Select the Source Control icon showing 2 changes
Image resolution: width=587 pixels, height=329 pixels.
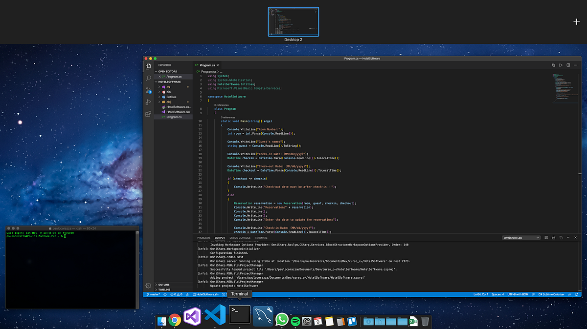point(148,89)
